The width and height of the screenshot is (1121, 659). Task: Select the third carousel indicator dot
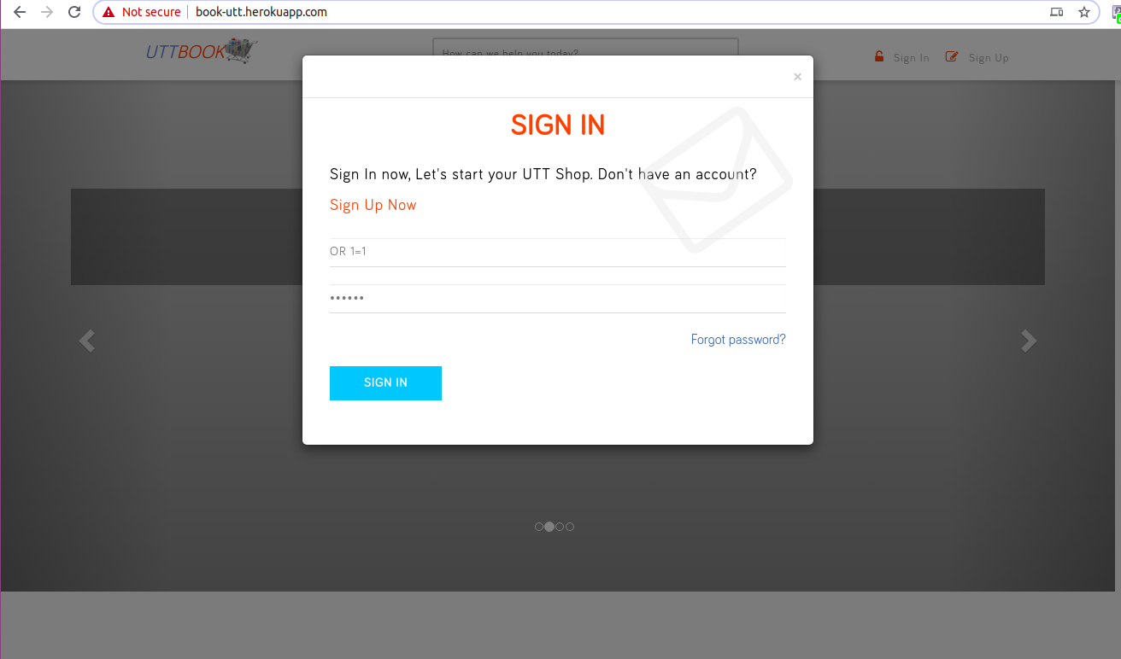[x=560, y=527]
